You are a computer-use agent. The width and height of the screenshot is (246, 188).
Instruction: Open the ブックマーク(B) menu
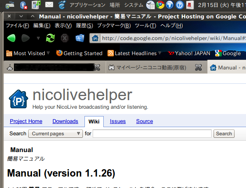[114, 25]
